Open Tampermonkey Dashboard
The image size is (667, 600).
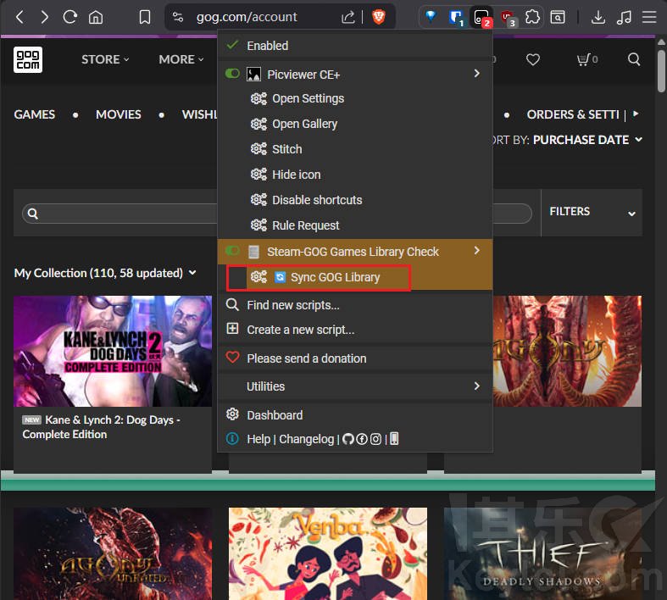point(275,415)
